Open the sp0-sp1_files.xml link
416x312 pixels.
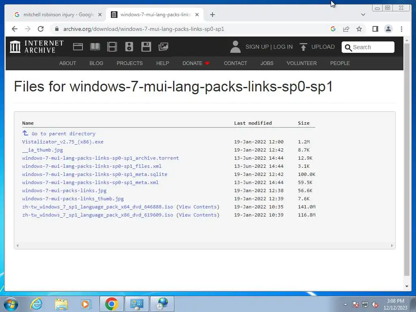91,166
